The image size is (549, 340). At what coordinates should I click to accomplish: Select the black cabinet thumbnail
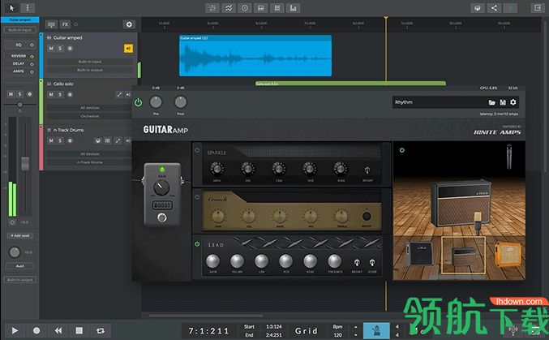[418, 255]
